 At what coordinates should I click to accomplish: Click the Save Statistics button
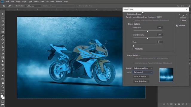tap(141, 81)
